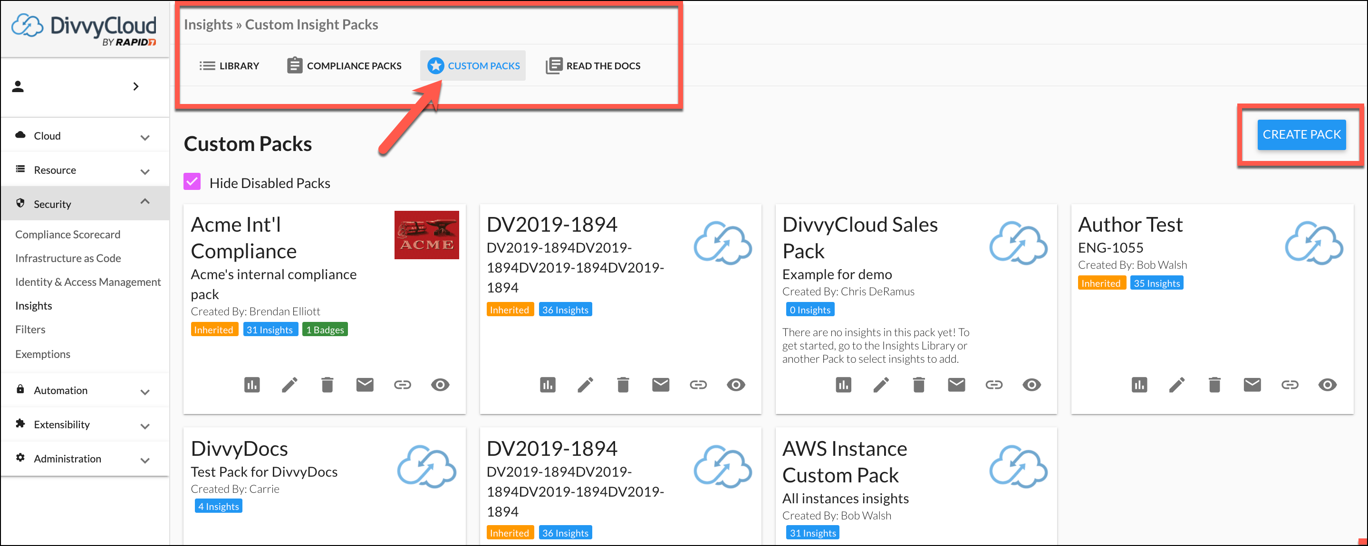The width and height of the screenshot is (1368, 546).
Task: Open the AWS Instance Custom Pack title
Action: 845,462
